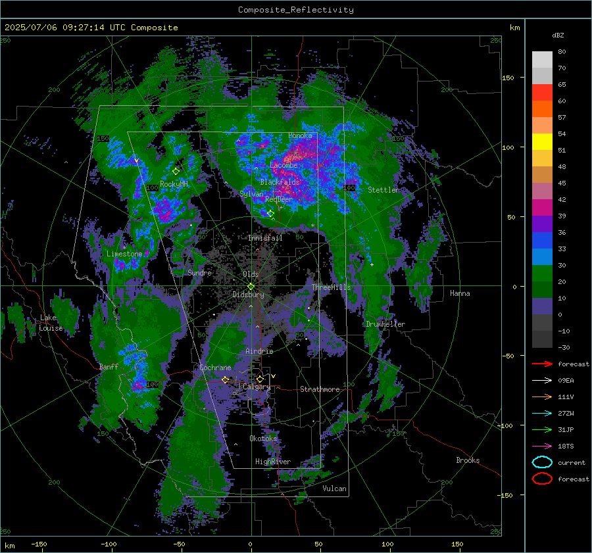Click the Didsbury city label
Viewport: 592px width, 553px height.
pyautogui.click(x=248, y=295)
